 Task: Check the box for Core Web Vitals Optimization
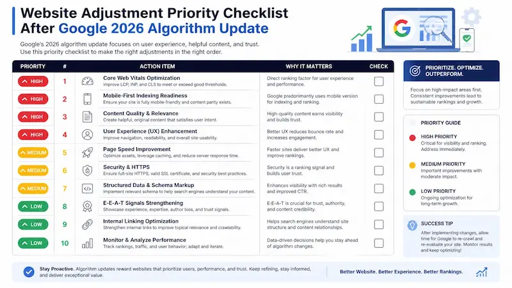click(379, 81)
